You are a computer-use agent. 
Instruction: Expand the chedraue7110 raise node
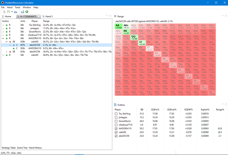tap(3, 35)
